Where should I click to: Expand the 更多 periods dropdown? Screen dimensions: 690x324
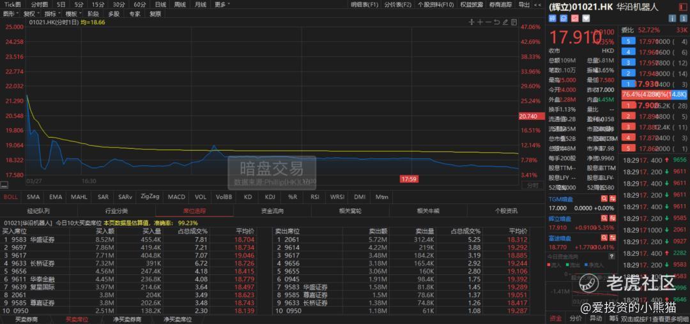(222, 4)
